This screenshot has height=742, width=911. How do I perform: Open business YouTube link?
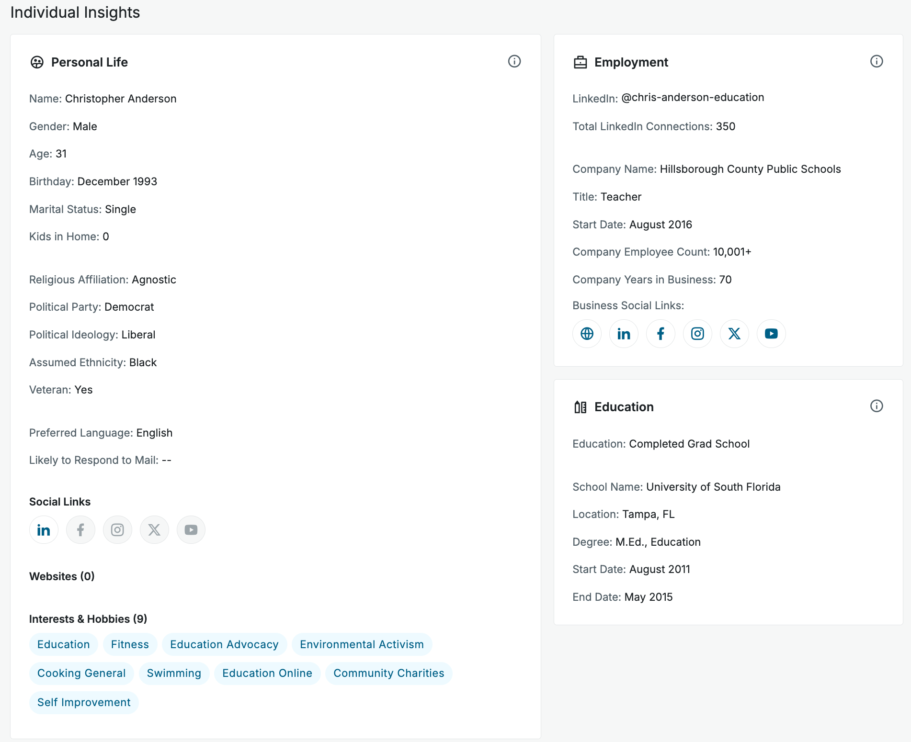(771, 334)
